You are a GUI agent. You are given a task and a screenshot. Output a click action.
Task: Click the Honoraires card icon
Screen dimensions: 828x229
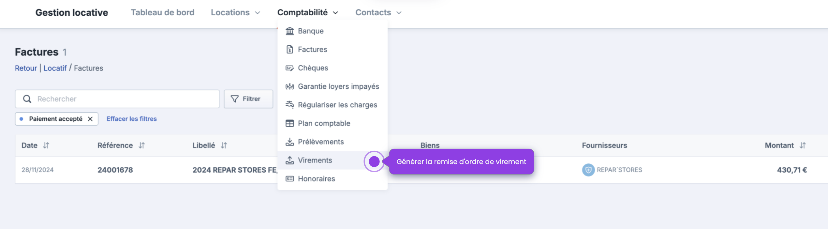click(x=289, y=179)
